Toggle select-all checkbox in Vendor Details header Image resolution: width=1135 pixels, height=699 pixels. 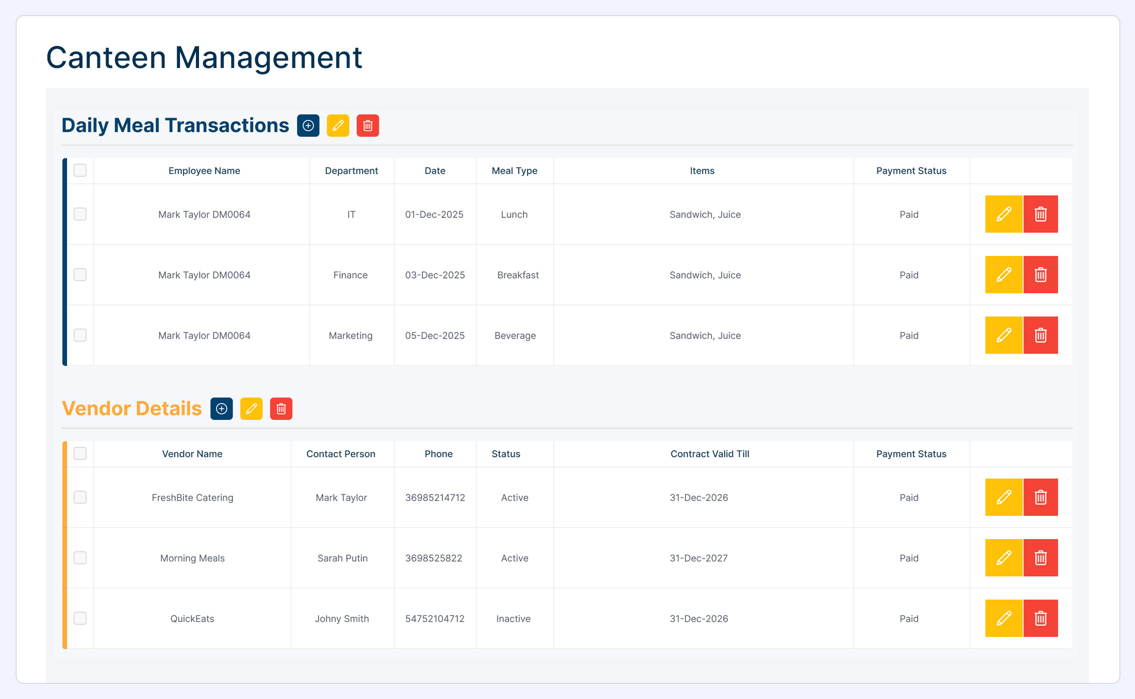coord(80,453)
